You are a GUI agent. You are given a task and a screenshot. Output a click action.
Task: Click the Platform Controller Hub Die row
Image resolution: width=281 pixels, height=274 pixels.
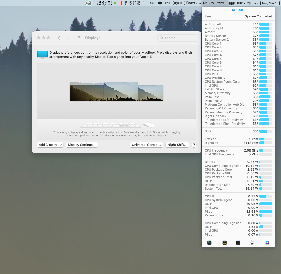click(x=238, y=105)
